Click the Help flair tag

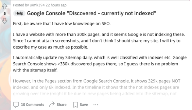click(x=19, y=13)
